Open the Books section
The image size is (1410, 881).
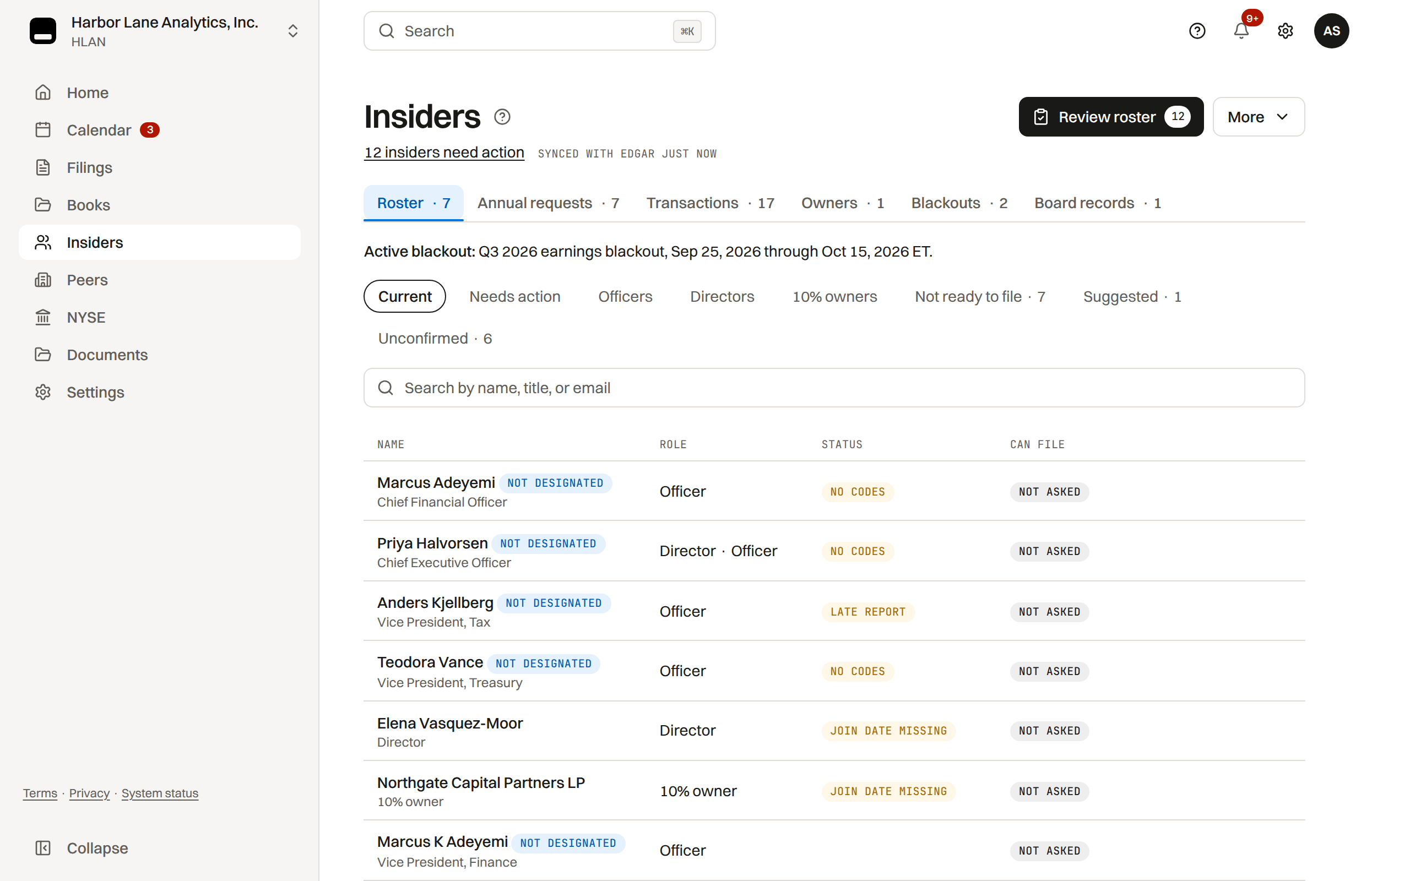(x=159, y=205)
